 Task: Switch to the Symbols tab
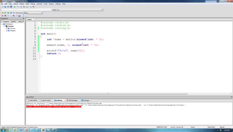13,21
